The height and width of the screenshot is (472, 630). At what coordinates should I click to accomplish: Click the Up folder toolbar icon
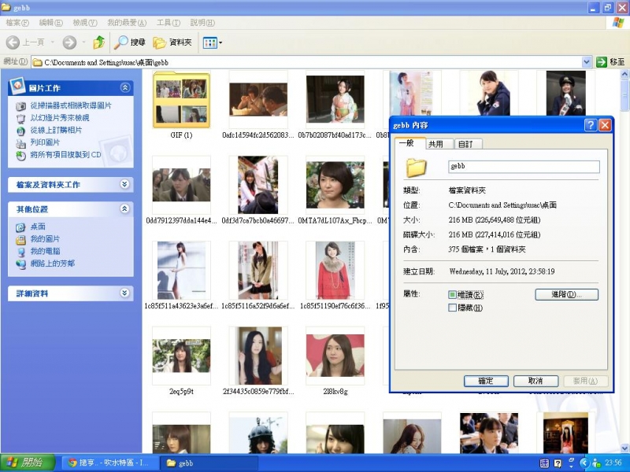coord(98,42)
